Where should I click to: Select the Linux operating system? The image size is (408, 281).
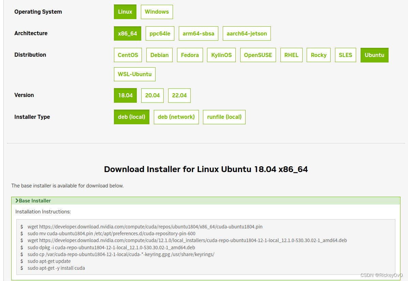pyautogui.click(x=125, y=12)
